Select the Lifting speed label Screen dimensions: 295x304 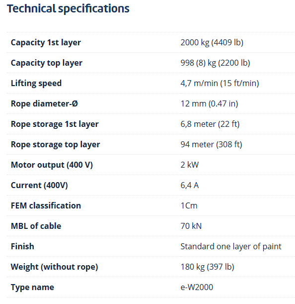[x=36, y=83]
